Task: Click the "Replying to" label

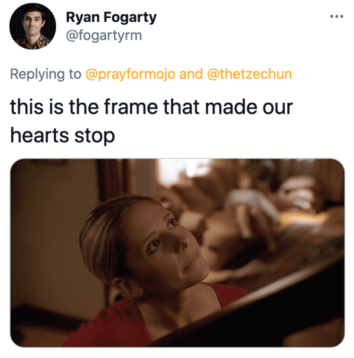Action: 46,74
